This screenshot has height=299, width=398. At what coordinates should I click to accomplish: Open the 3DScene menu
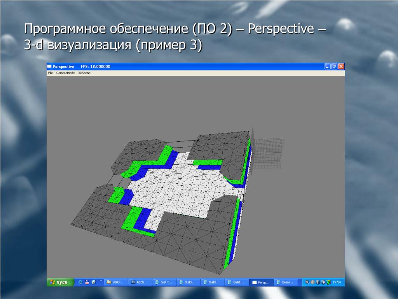(x=84, y=73)
